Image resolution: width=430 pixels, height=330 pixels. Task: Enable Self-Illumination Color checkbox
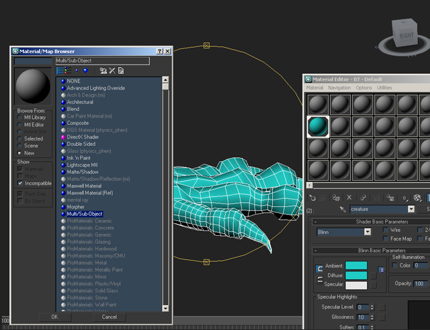tap(394, 265)
